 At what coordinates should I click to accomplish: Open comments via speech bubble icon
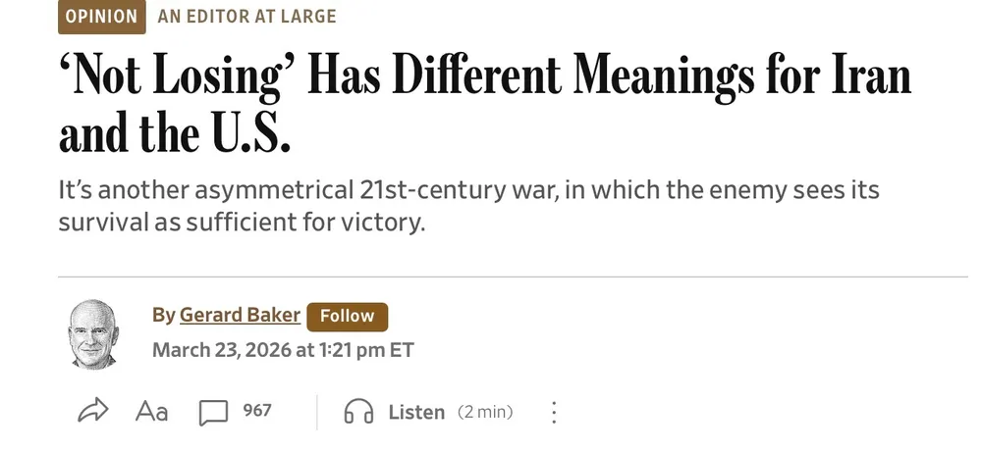coord(212,413)
